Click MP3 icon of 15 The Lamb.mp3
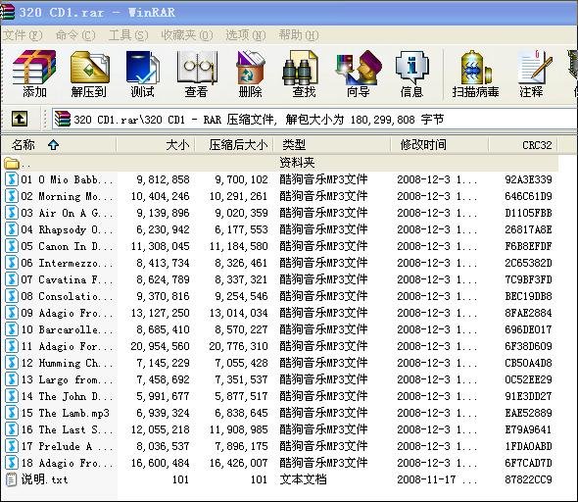The image size is (578, 502). (x=12, y=413)
